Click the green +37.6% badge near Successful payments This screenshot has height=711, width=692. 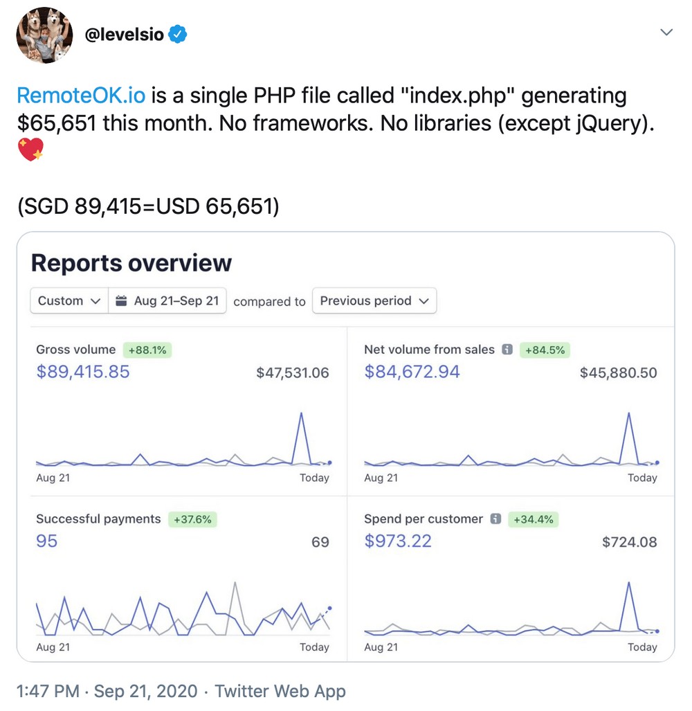[x=193, y=519]
